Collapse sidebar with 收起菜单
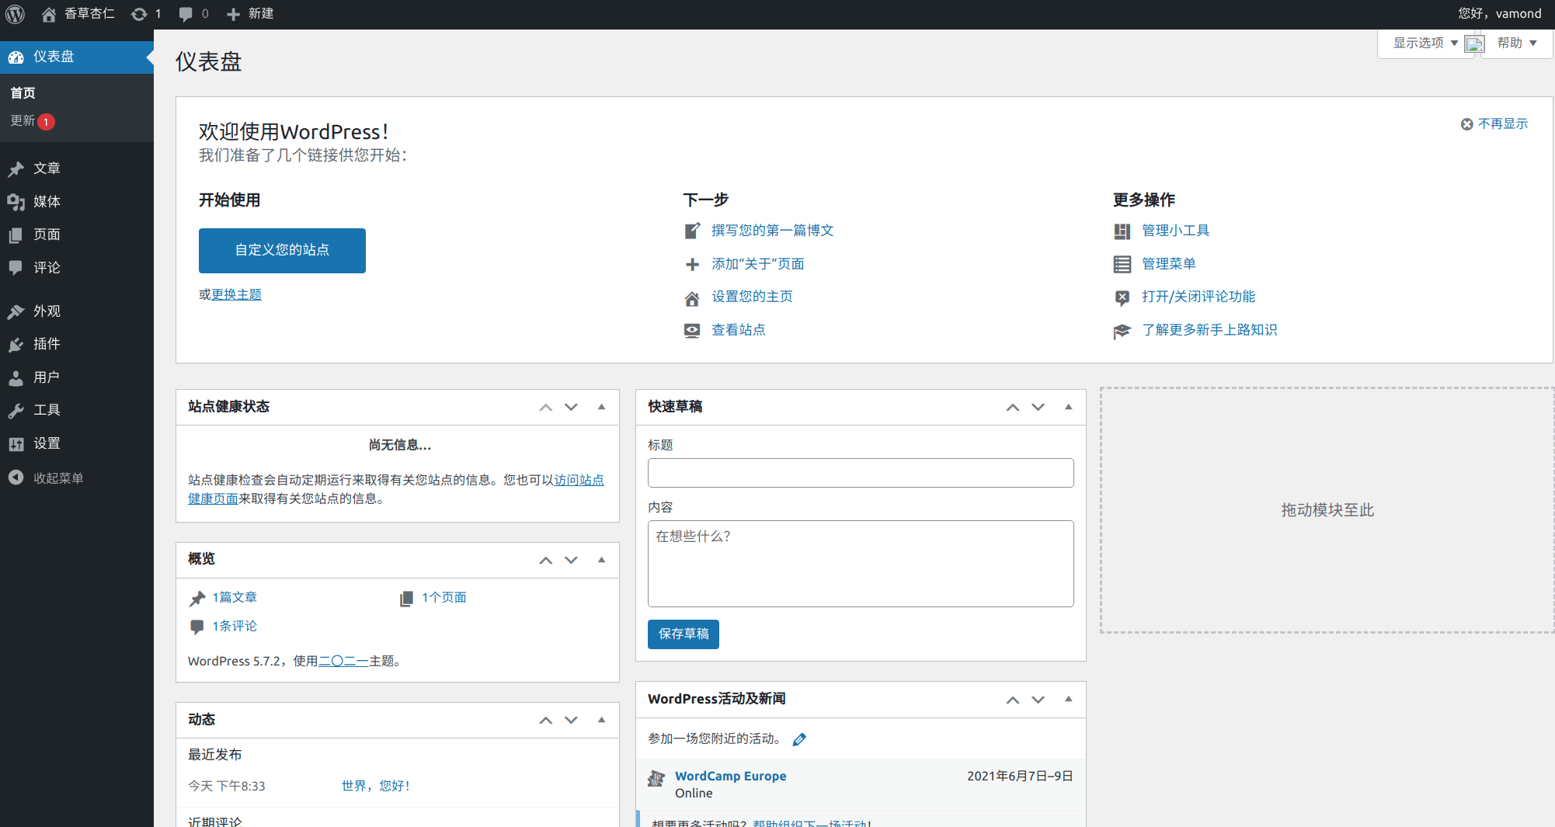 point(77,478)
